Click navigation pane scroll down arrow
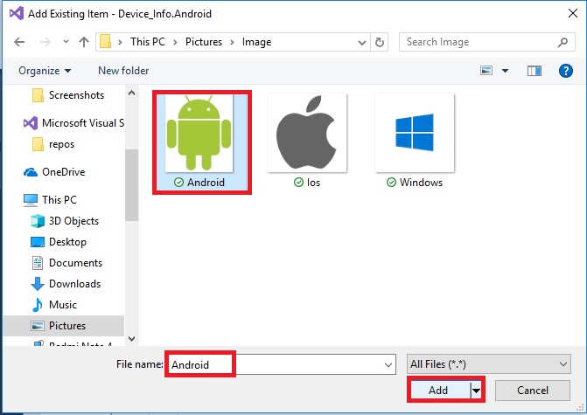Image resolution: width=587 pixels, height=415 pixels. (x=131, y=339)
